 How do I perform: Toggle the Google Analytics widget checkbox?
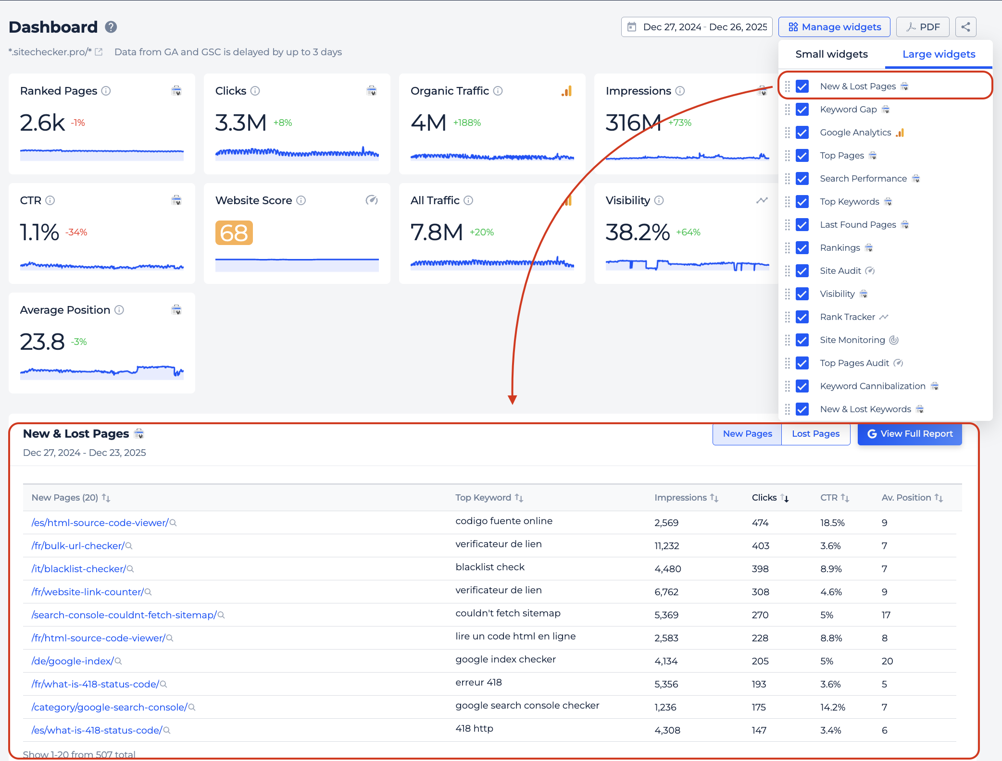tap(802, 133)
